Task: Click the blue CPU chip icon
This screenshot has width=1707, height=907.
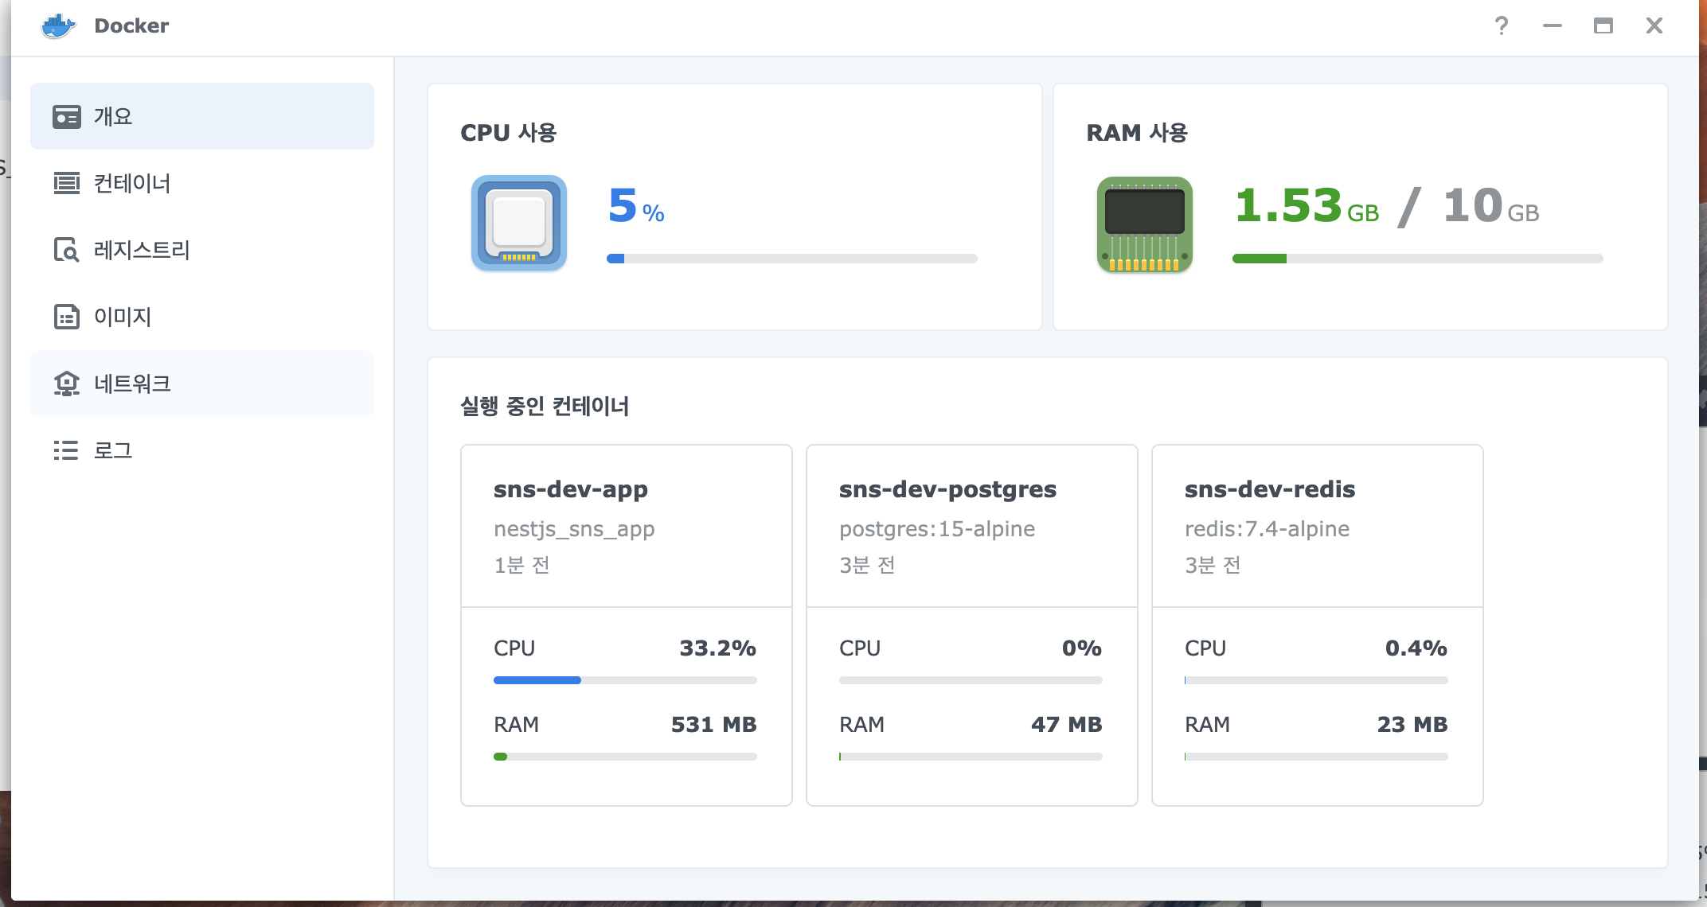Action: pyautogui.click(x=519, y=223)
